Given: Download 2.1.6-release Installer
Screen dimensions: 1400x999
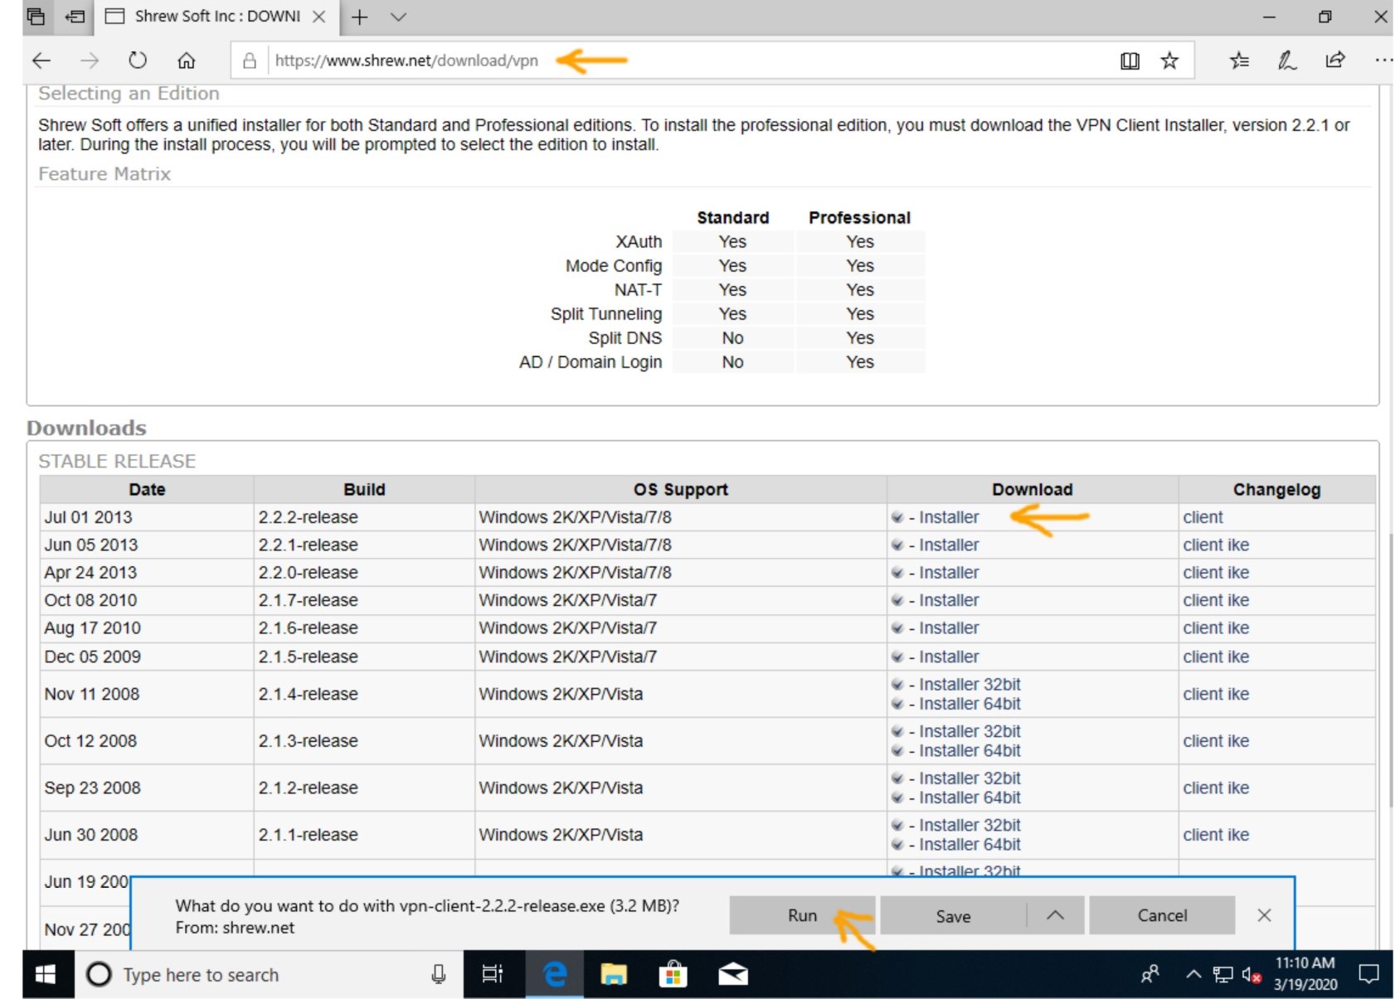Looking at the screenshot, I should (948, 628).
